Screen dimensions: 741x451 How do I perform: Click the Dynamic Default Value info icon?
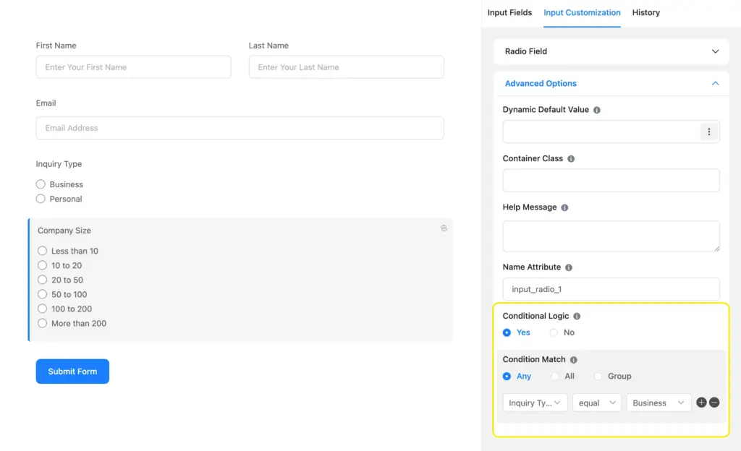pos(597,110)
